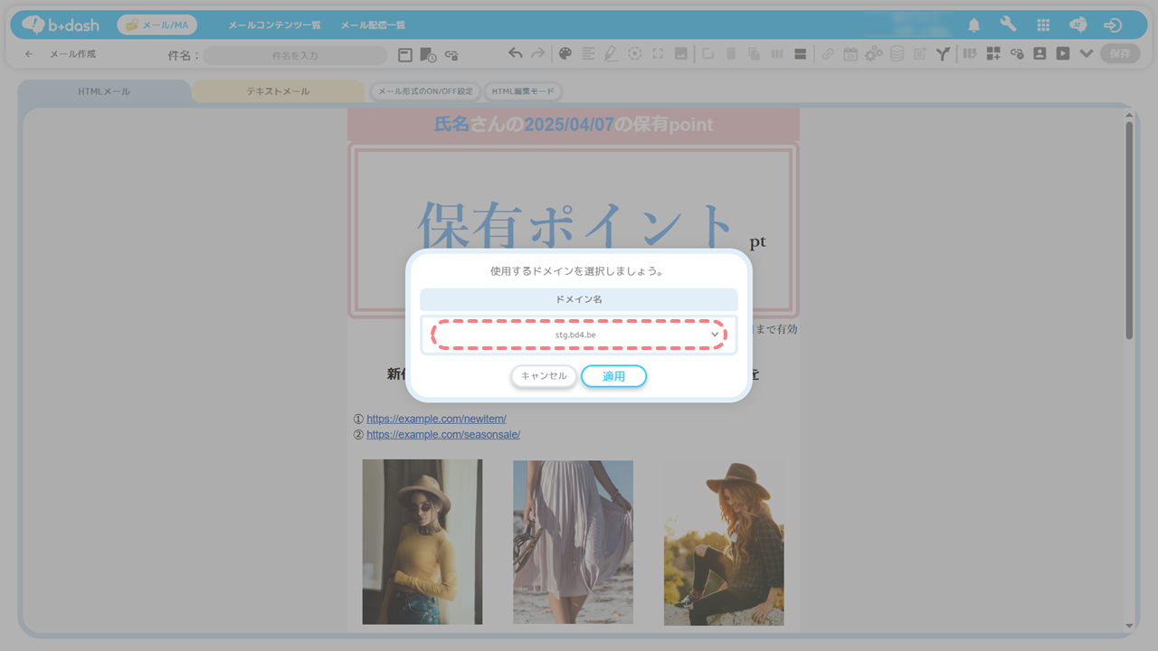The width and height of the screenshot is (1158, 651).
Task: Go back with the left arrow
Action: tap(29, 54)
